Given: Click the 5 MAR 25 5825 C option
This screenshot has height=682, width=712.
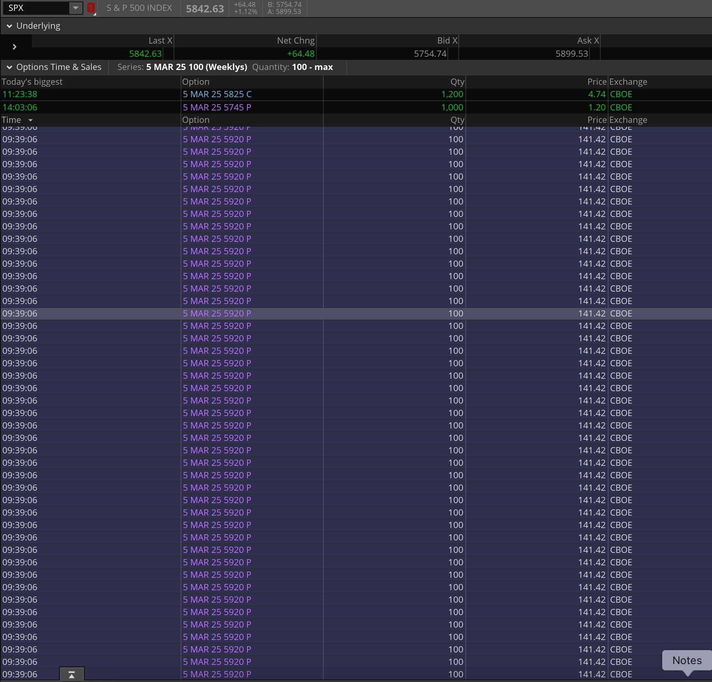Looking at the screenshot, I should (x=217, y=94).
